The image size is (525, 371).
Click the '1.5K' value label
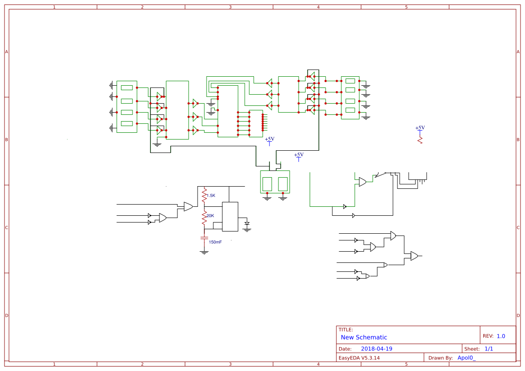pos(211,195)
